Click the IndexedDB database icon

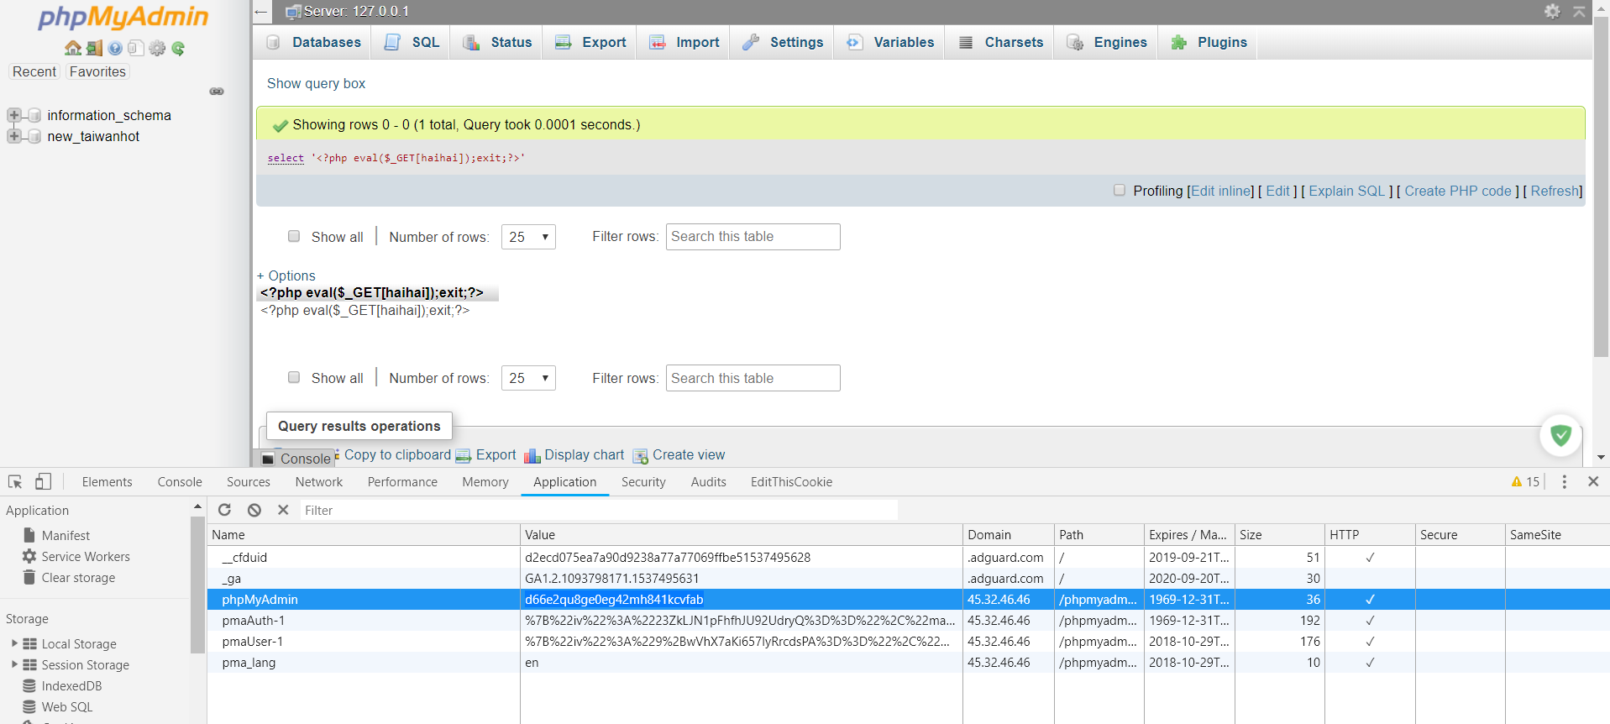pos(29,685)
